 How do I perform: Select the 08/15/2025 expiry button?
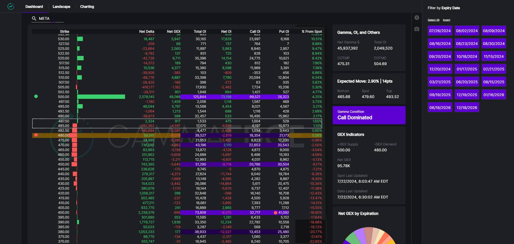(494, 82)
